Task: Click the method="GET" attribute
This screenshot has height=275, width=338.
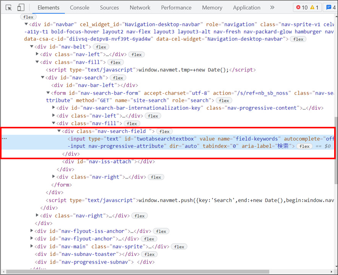Action: coord(94,101)
